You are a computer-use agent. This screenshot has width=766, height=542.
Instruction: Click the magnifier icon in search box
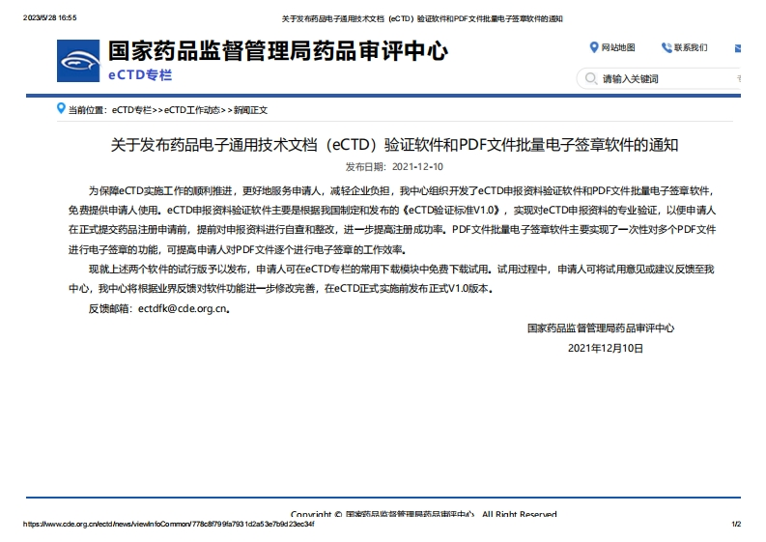pos(589,78)
